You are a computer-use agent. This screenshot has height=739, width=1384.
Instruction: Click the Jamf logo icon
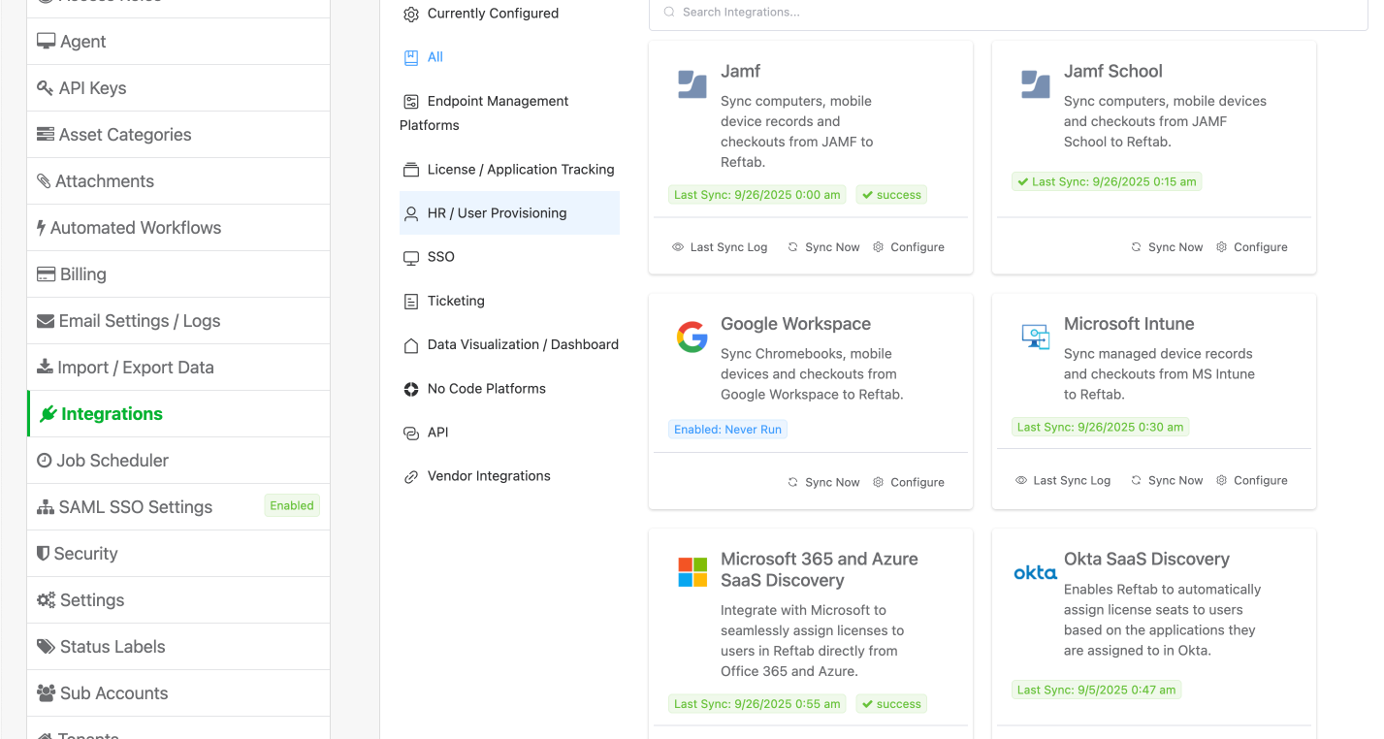(691, 84)
